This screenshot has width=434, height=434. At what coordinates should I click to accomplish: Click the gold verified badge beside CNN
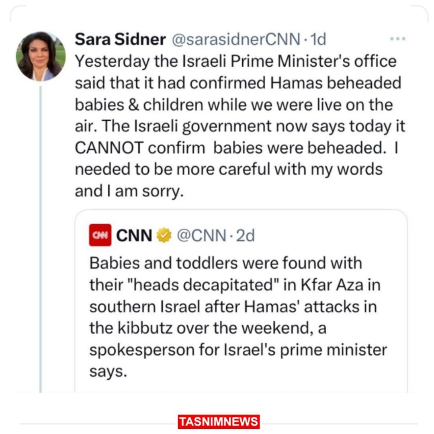pyautogui.click(x=164, y=235)
